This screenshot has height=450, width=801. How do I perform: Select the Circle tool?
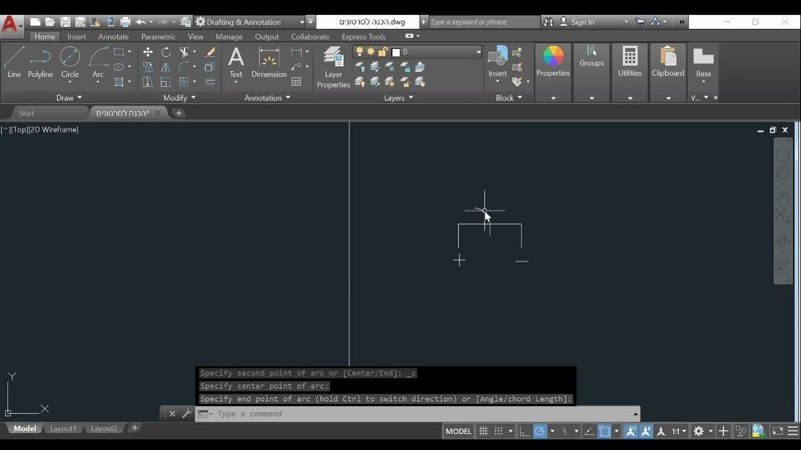point(69,62)
